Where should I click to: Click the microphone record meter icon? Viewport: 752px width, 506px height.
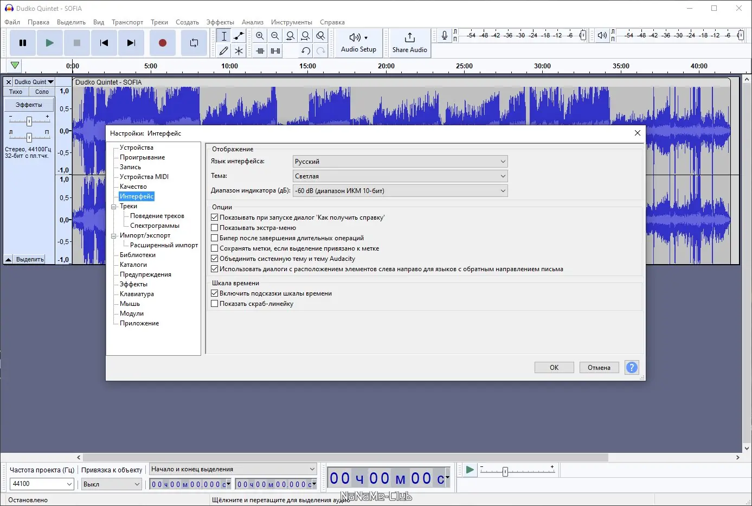(x=444, y=36)
